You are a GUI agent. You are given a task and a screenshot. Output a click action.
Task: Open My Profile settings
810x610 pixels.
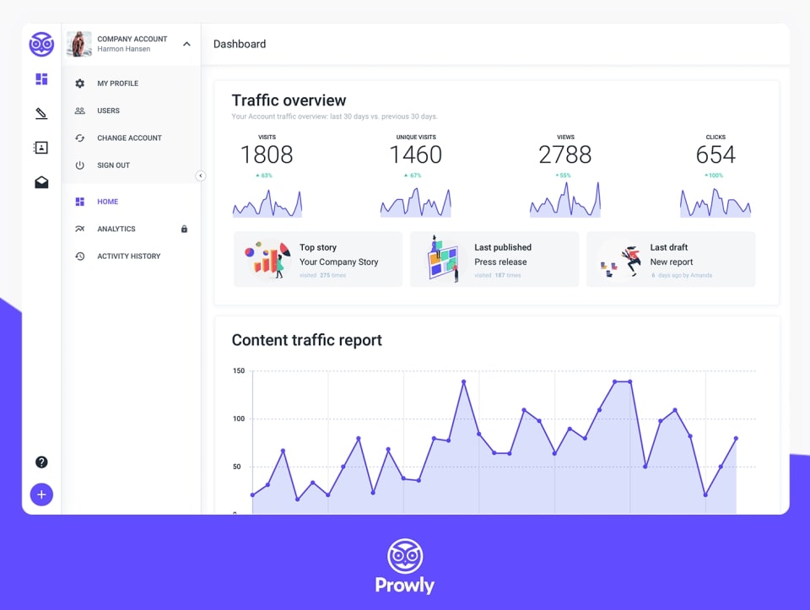[117, 84]
